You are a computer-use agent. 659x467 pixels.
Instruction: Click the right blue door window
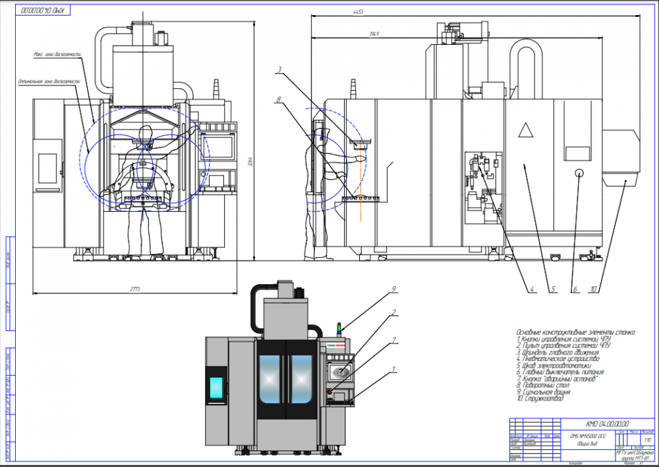pyautogui.click(x=301, y=378)
